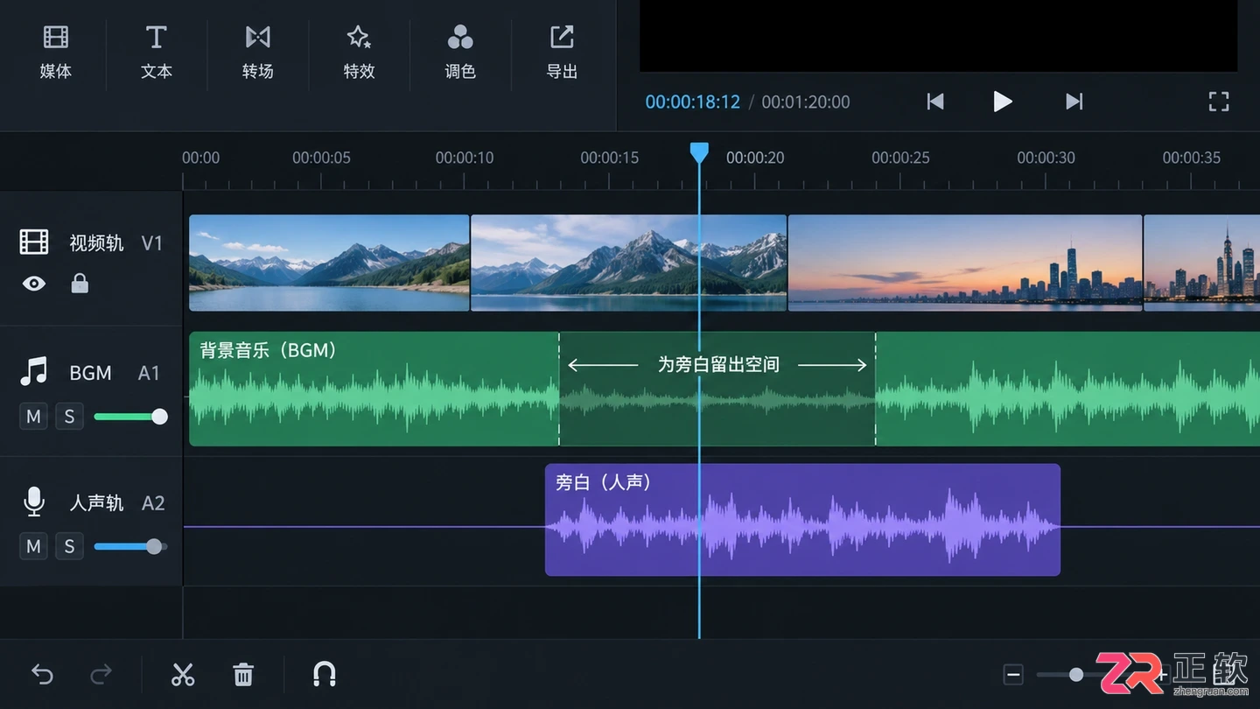
Task: Select the 背景音乐(BGM) audio clip
Action: pyautogui.click(x=374, y=389)
